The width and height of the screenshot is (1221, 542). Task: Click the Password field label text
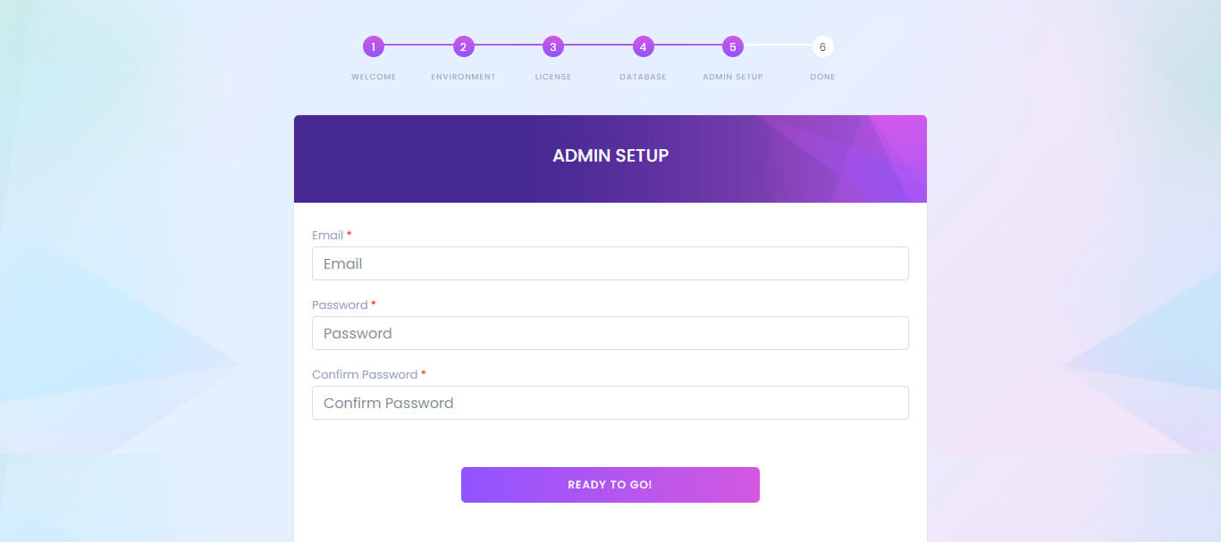click(340, 304)
